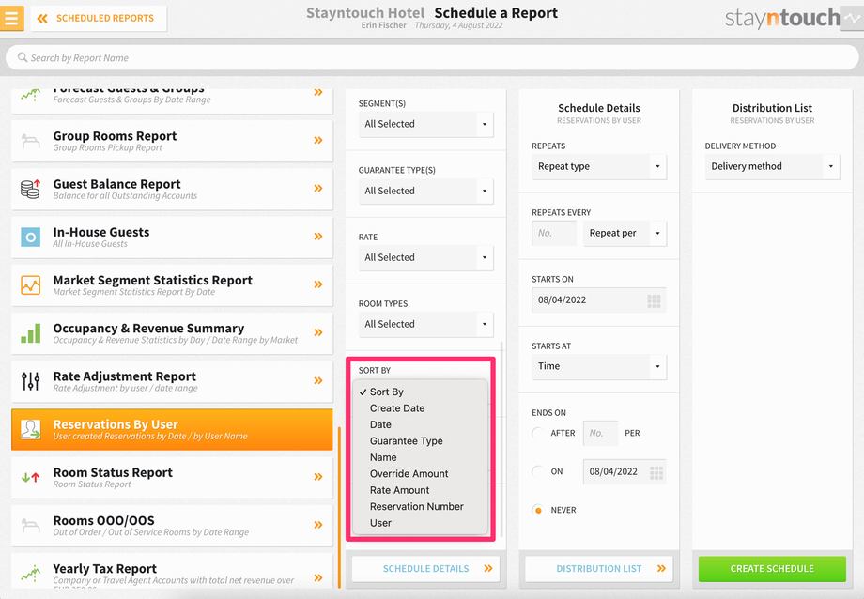Click the Yearly Tax Report graph icon
Viewport: 864px width, 599px height.
(30, 573)
